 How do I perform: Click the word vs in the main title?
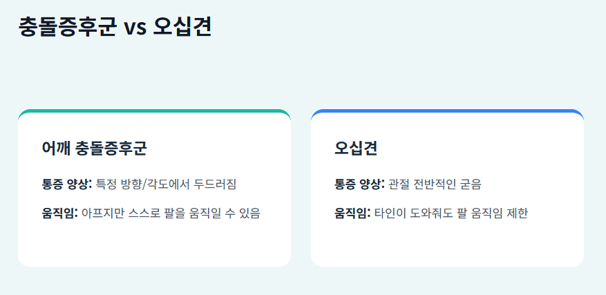coord(135,28)
